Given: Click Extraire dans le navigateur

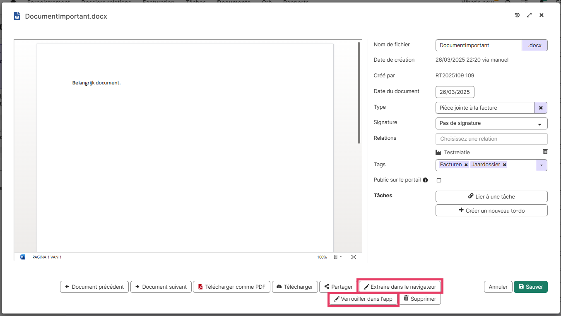Looking at the screenshot, I should pos(400,287).
